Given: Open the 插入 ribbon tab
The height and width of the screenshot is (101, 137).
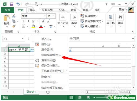Looking at the screenshot, I should pyautogui.click(x=32, y=10).
